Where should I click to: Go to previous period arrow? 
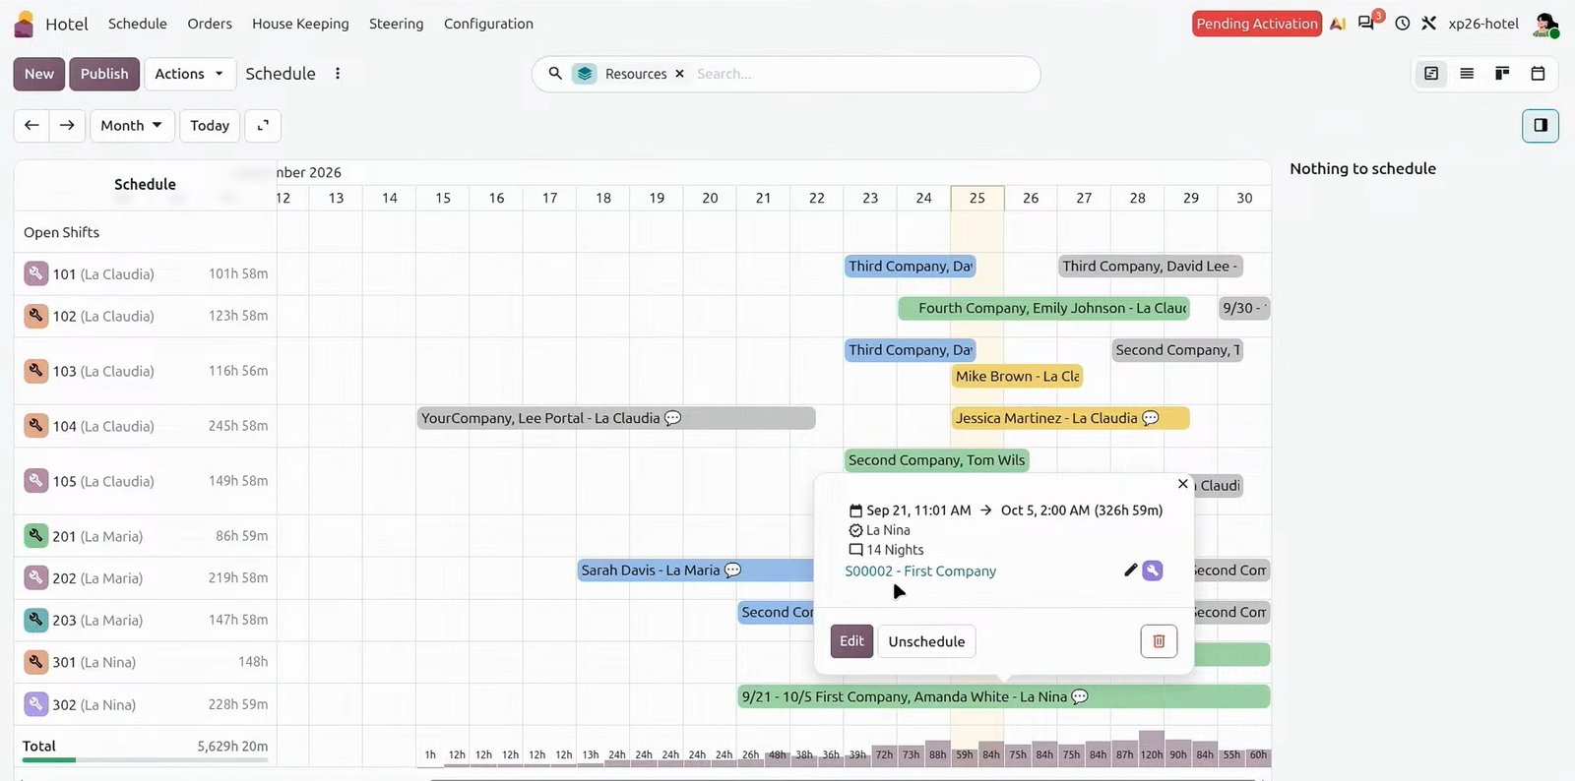(x=31, y=126)
